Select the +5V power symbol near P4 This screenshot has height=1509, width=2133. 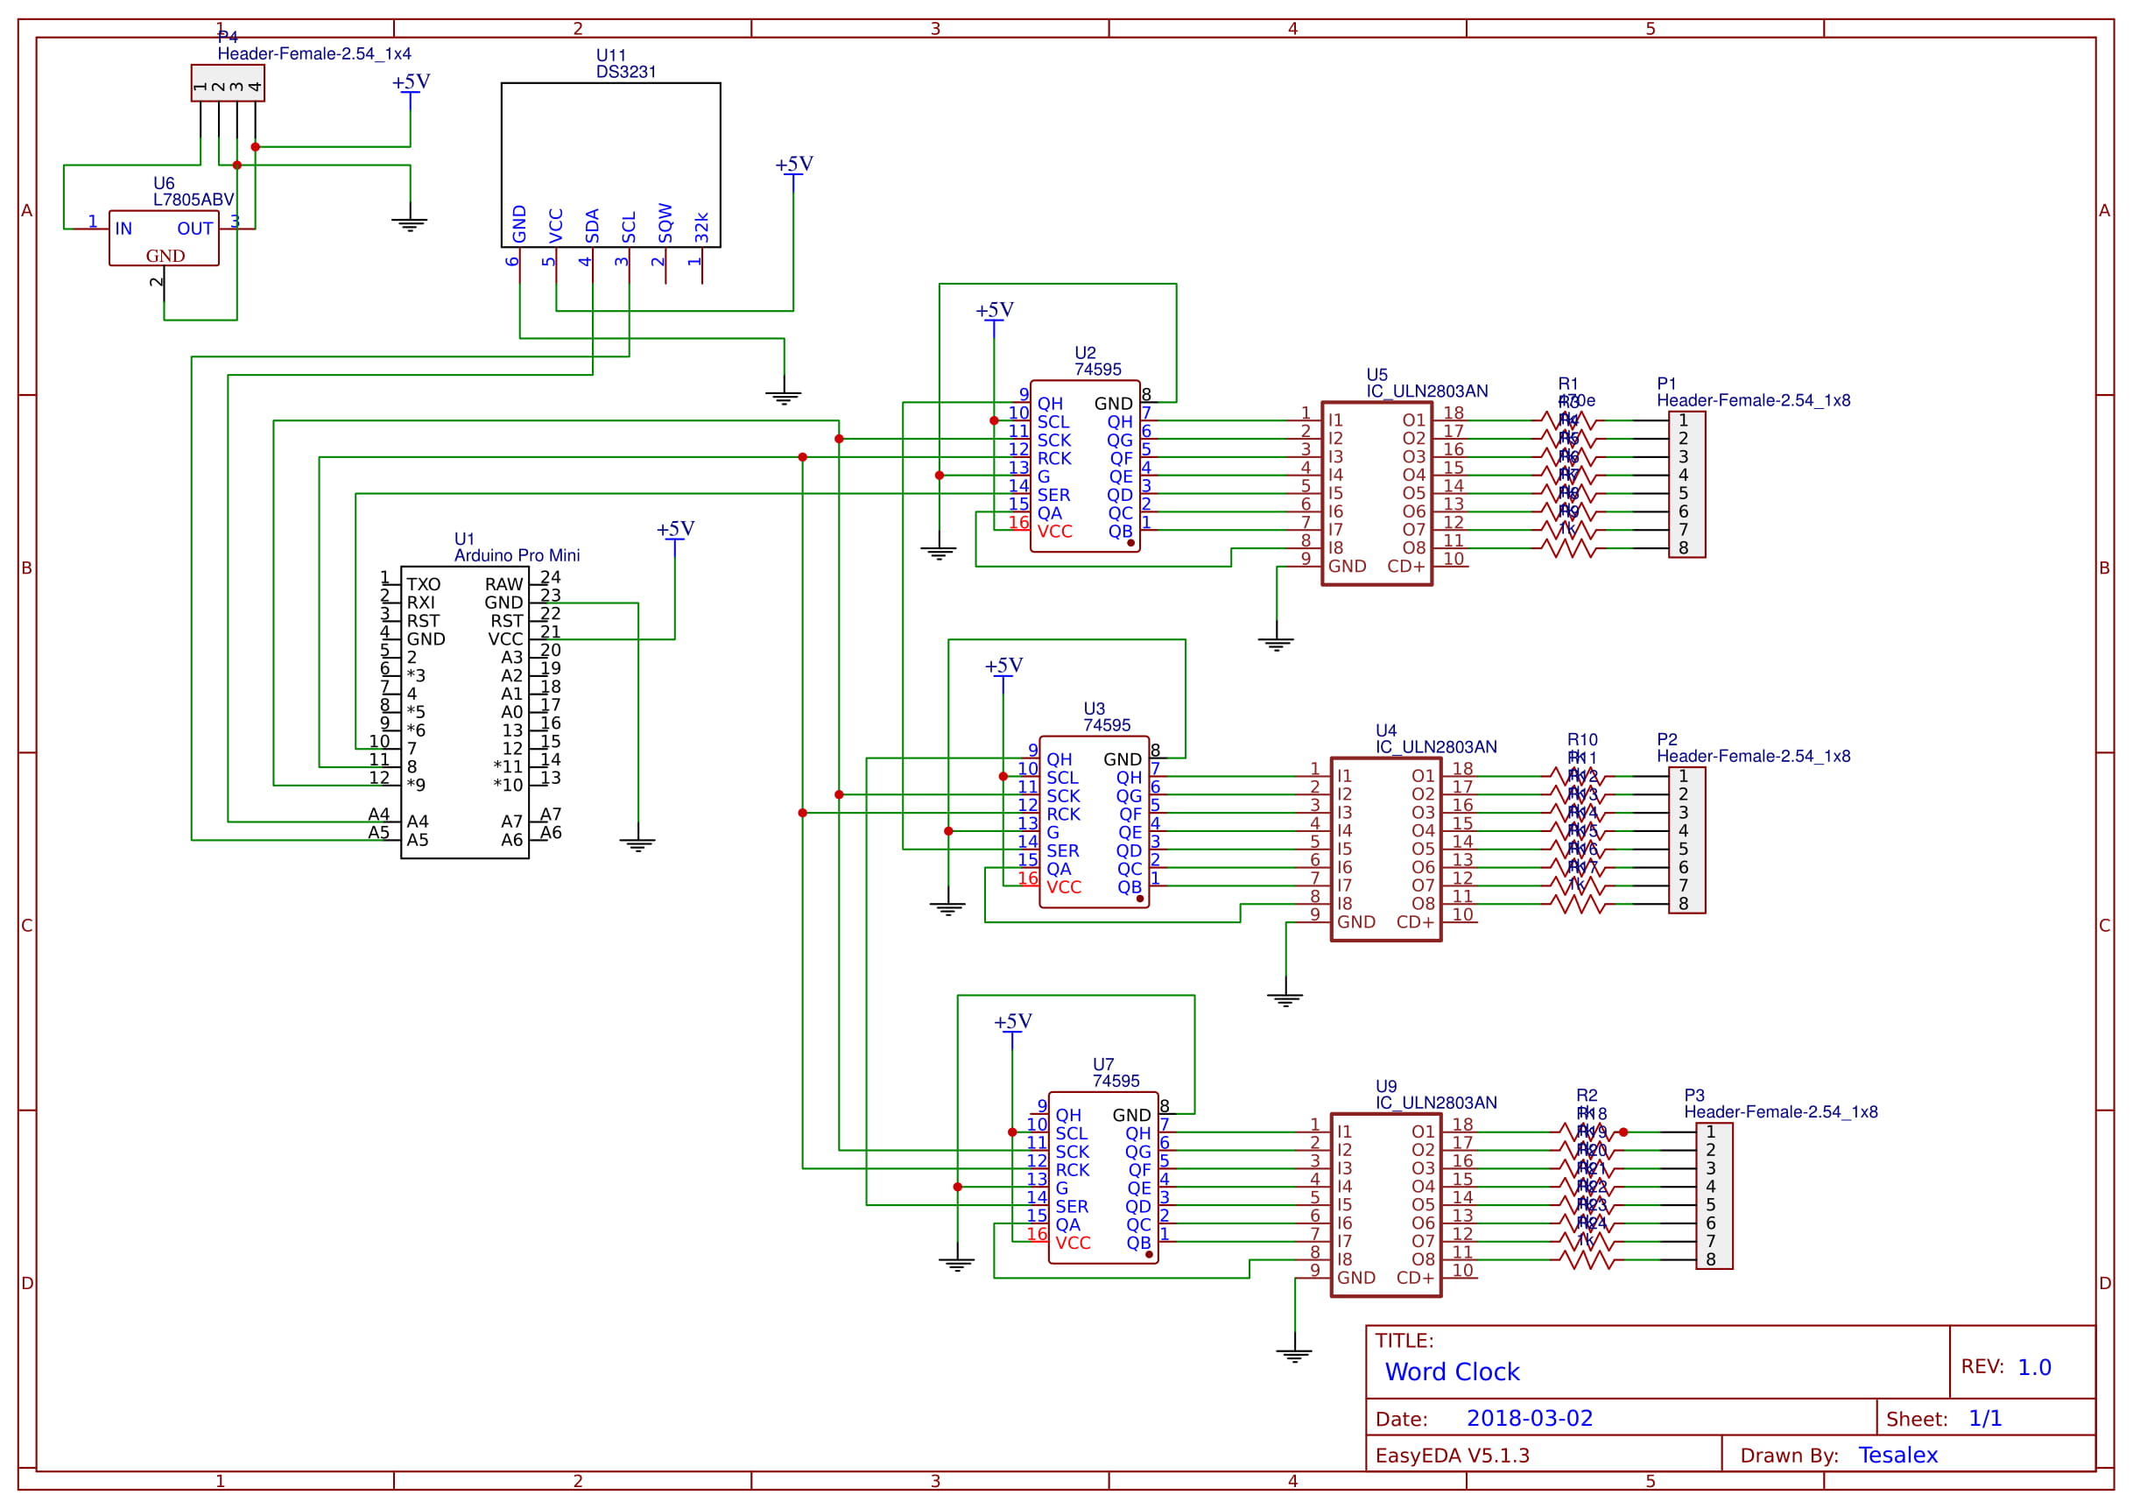[x=411, y=89]
